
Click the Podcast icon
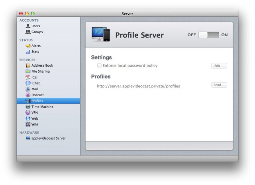[x=28, y=95]
